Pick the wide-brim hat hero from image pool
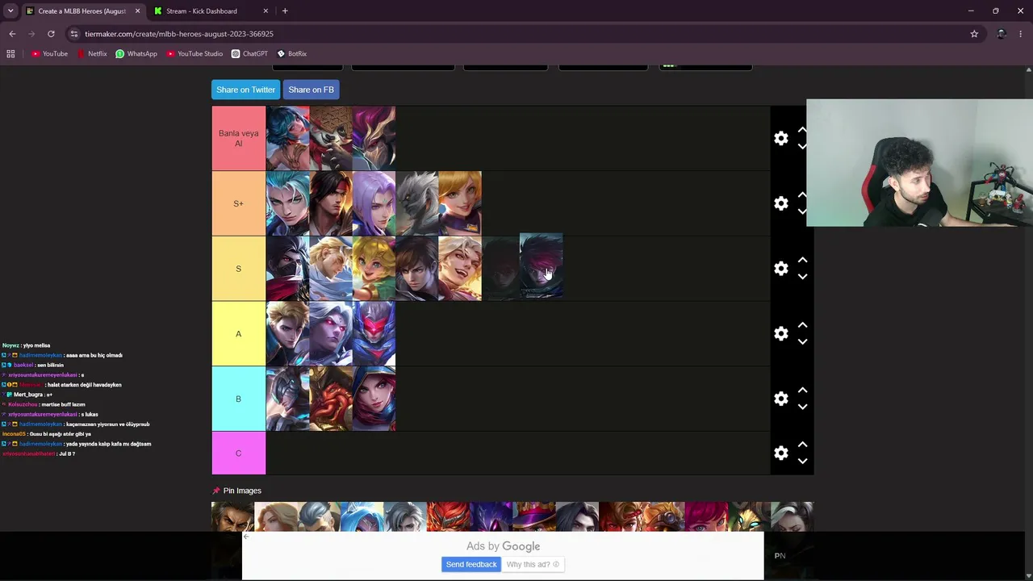This screenshot has height=581, width=1033. pyautogui.click(x=533, y=516)
